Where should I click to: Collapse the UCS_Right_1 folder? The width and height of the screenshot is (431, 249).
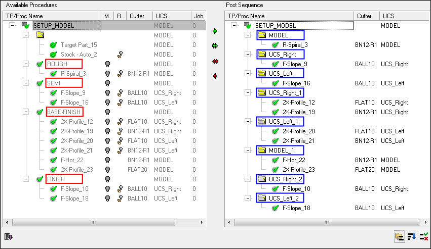point(248,93)
